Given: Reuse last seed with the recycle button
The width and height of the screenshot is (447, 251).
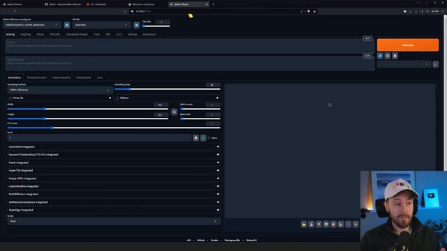Looking at the screenshot, I should [x=203, y=138].
